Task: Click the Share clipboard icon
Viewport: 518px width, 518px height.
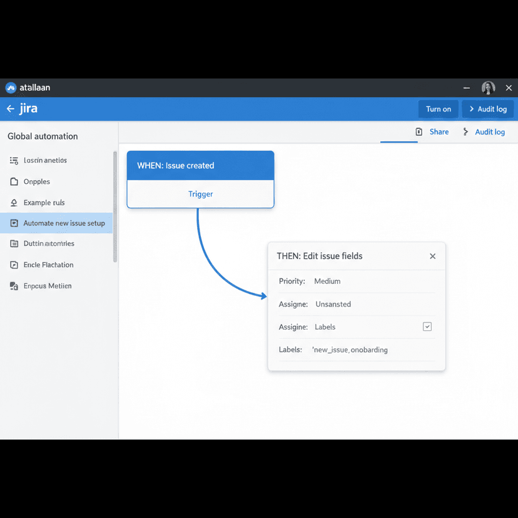Action: [x=419, y=132]
